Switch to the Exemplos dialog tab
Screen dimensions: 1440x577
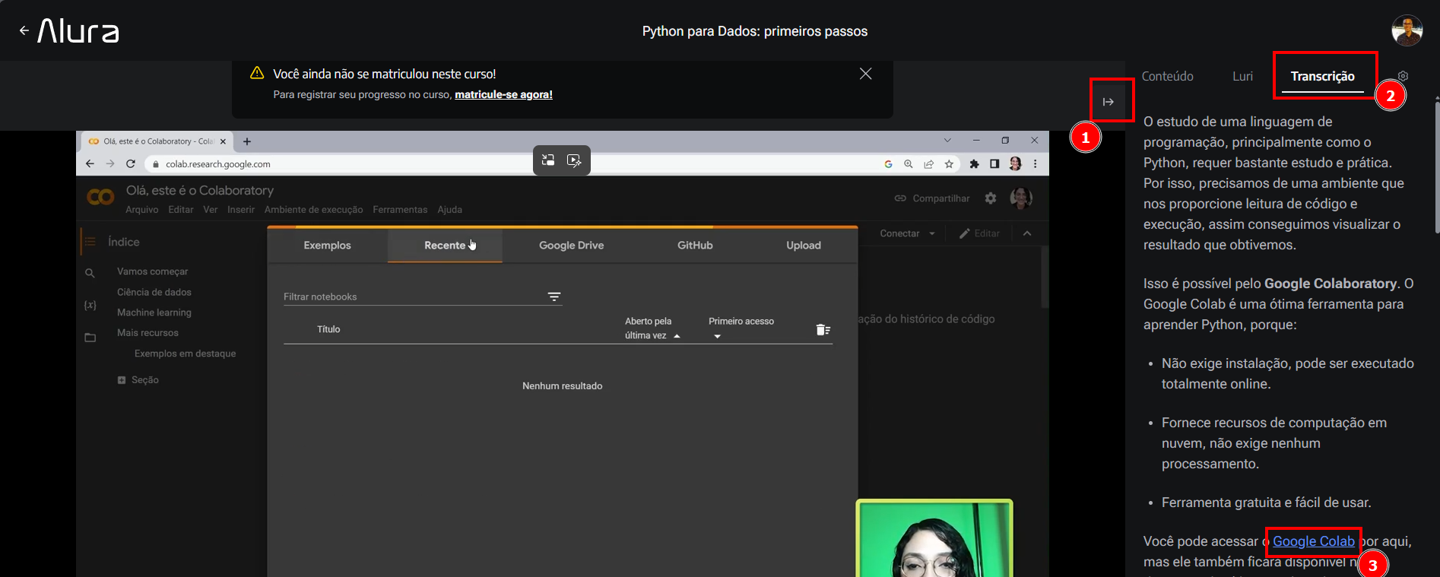click(x=327, y=246)
